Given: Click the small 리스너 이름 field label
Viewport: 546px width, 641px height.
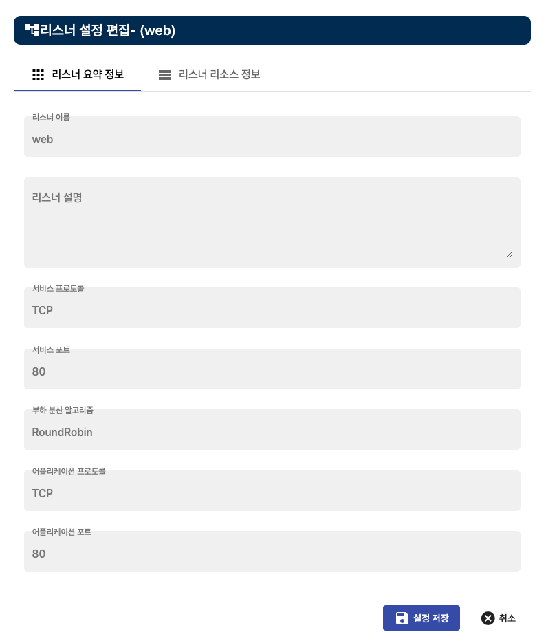Looking at the screenshot, I should pos(51,118).
